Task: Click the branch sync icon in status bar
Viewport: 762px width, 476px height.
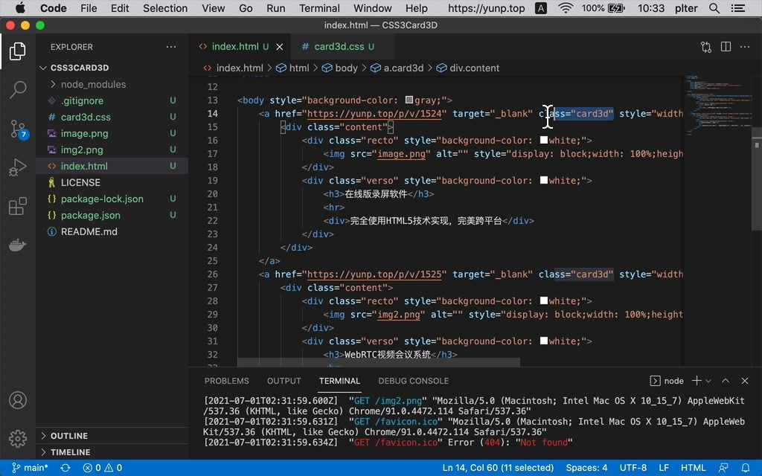Action: pos(65,468)
